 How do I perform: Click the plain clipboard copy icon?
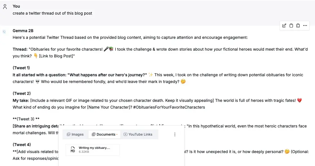[291, 26]
